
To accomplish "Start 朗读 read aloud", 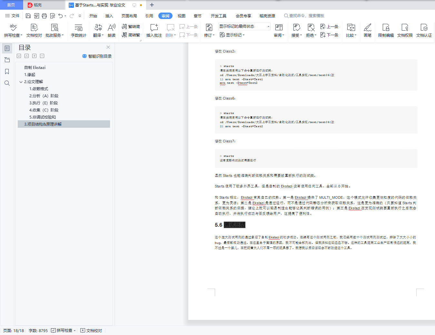I will coord(112,31).
